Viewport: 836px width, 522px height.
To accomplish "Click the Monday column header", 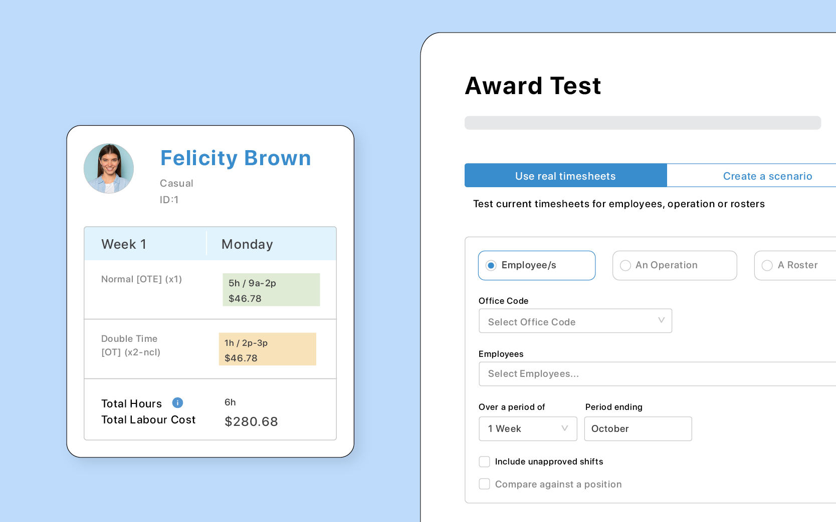I will pos(247,244).
